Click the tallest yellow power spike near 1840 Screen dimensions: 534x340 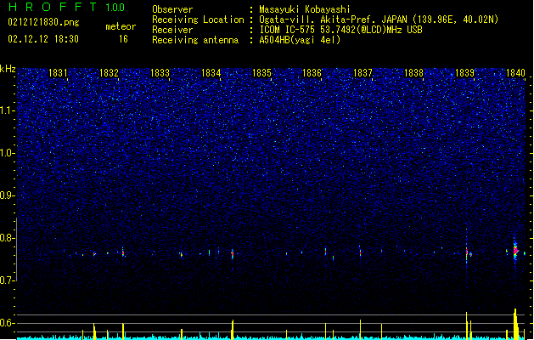pos(515,324)
